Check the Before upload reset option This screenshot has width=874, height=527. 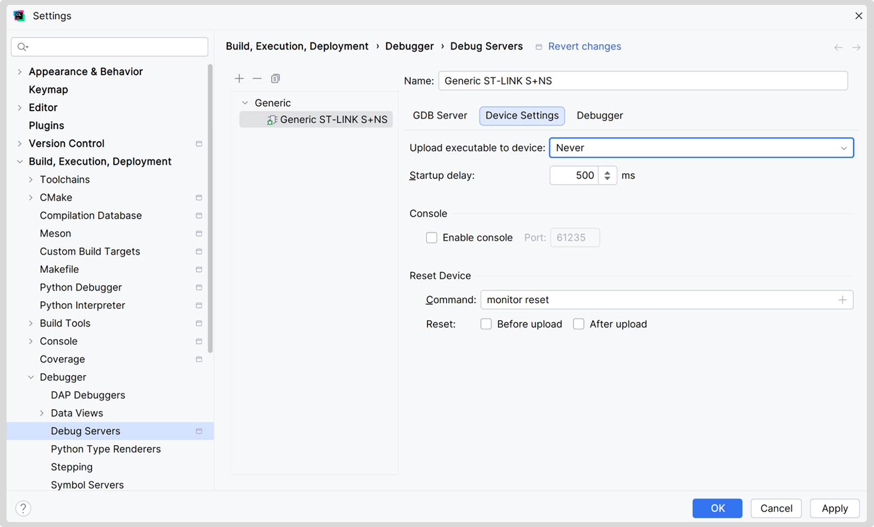tap(486, 324)
